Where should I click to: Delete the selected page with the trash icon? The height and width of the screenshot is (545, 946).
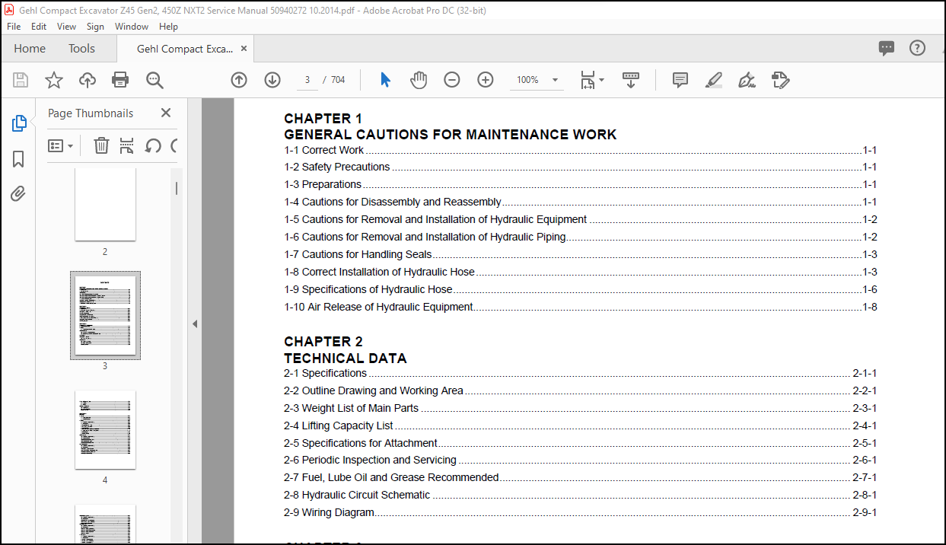pos(101,145)
